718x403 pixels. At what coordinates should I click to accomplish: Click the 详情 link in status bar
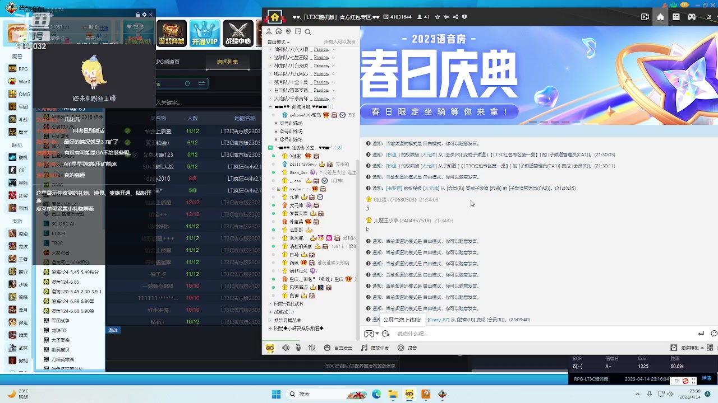(706, 379)
